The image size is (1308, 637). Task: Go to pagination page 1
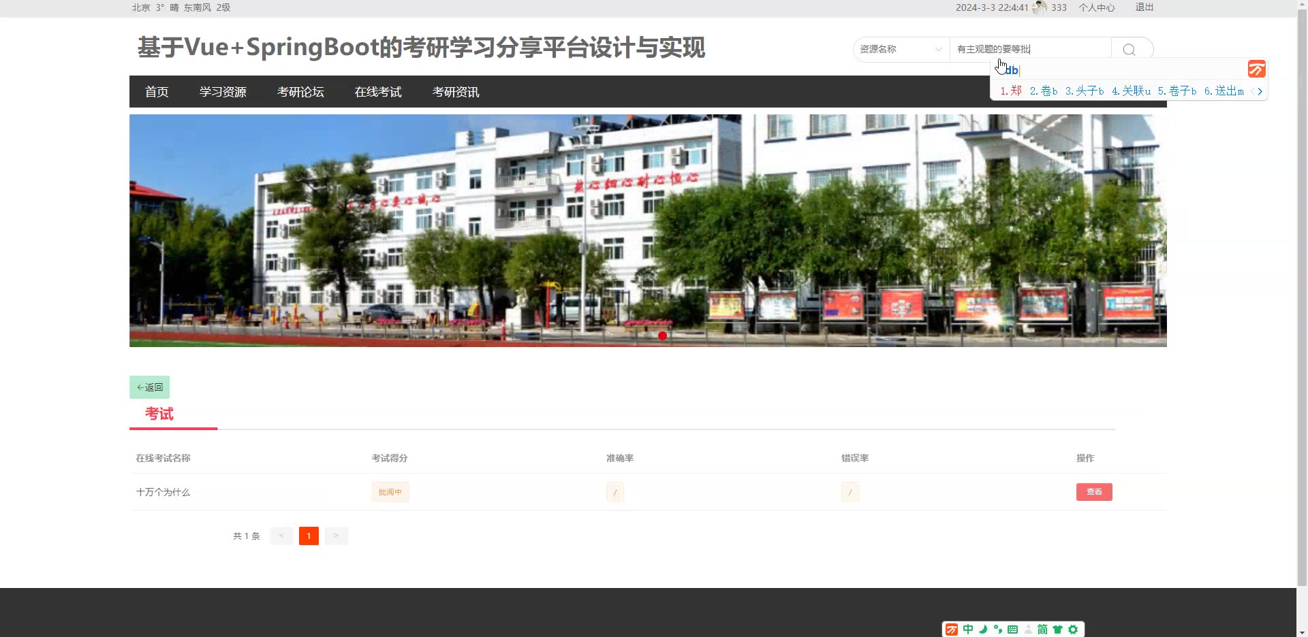(309, 536)
